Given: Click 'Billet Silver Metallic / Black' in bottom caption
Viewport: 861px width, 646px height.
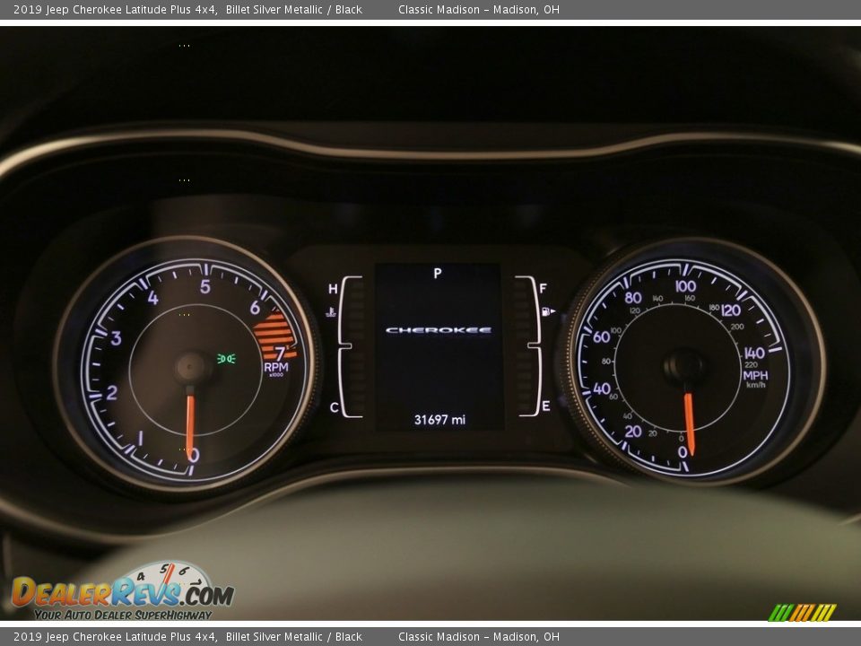Looking at the screenshot, I should point(293,637).
